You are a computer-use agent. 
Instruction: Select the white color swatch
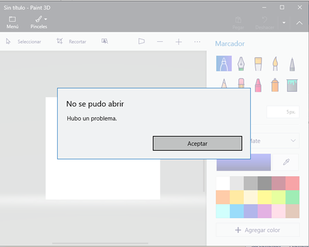pyautogui.click(x=223, y=183)
